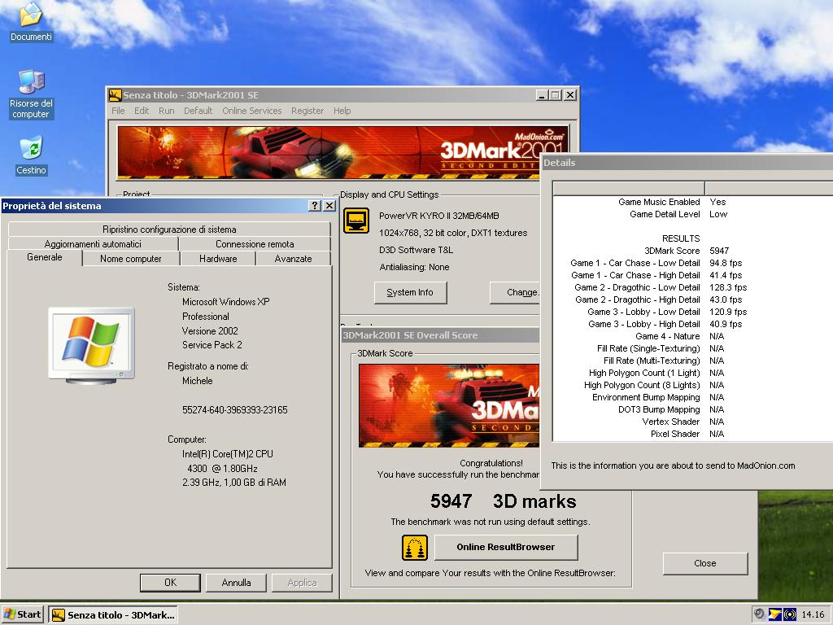The height and width of the screenshot is (625, 833).
Task: Open the Edit menu in 3DMark
Action: point(142,111)
